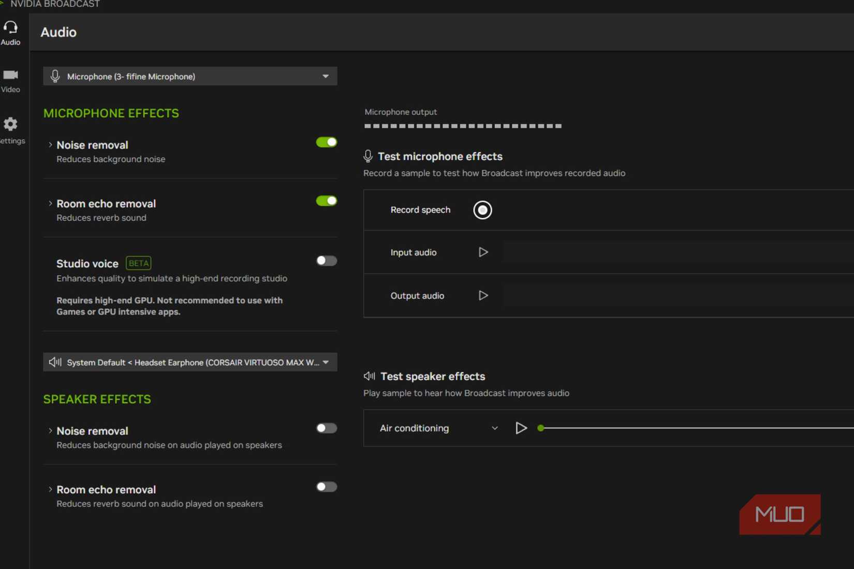Click the Record speech button
This screenshot has height=569, width=854.
pyautogui.click(x=482, y=210)
